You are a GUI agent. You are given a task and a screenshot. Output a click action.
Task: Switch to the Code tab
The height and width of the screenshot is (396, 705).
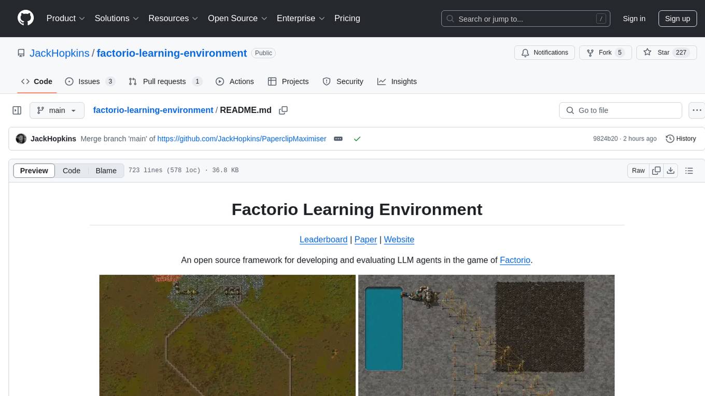[x=37, y=81]
